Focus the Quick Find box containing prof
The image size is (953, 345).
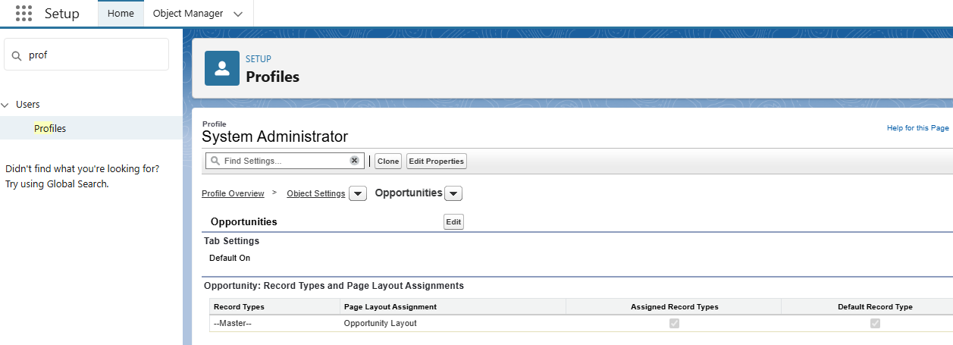(x=86, y=55)
